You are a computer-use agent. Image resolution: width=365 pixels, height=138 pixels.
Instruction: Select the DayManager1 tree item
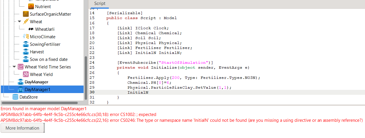tap(37, 89)
